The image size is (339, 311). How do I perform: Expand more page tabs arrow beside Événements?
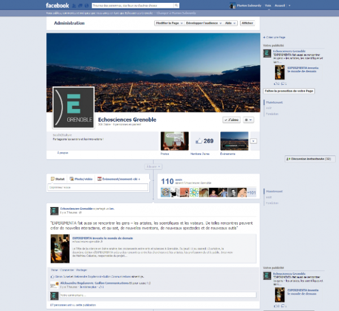pos(253,141)
